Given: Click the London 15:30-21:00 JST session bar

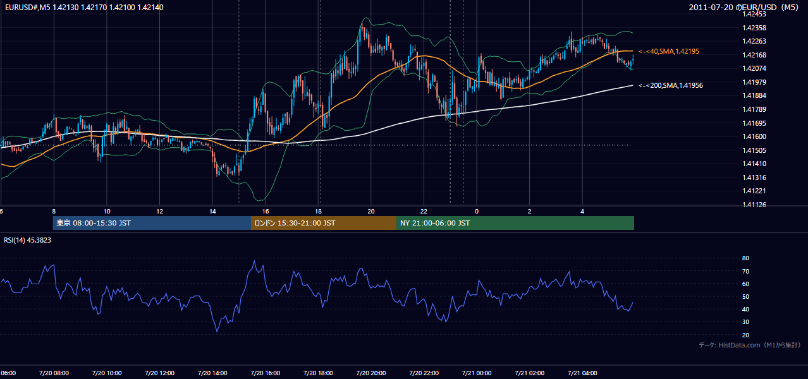Looking at the screenshot, I should click(x=324, y=223).
